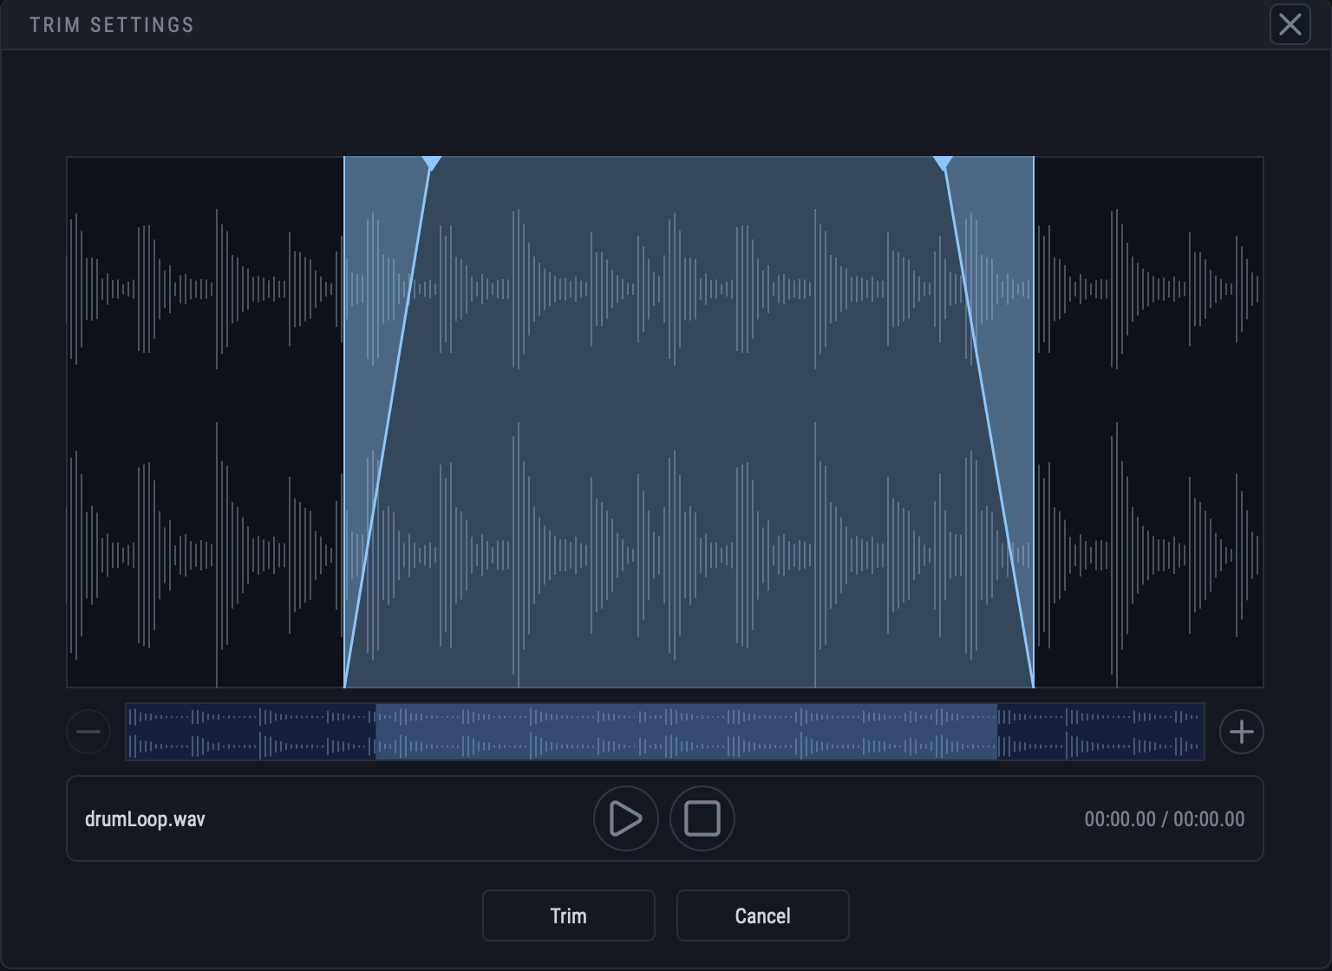1332x971 pixels.
Task: Click the drumLoop.wav file name
Action: (145, 819)
